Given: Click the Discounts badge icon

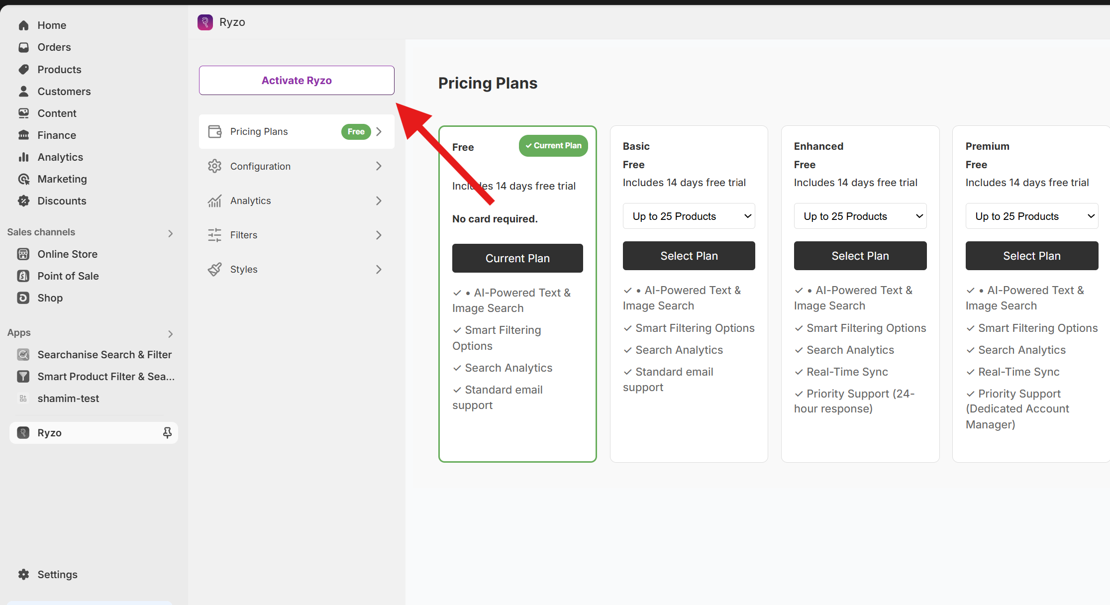Looking at the screenshot, I should tap(23, 201).
